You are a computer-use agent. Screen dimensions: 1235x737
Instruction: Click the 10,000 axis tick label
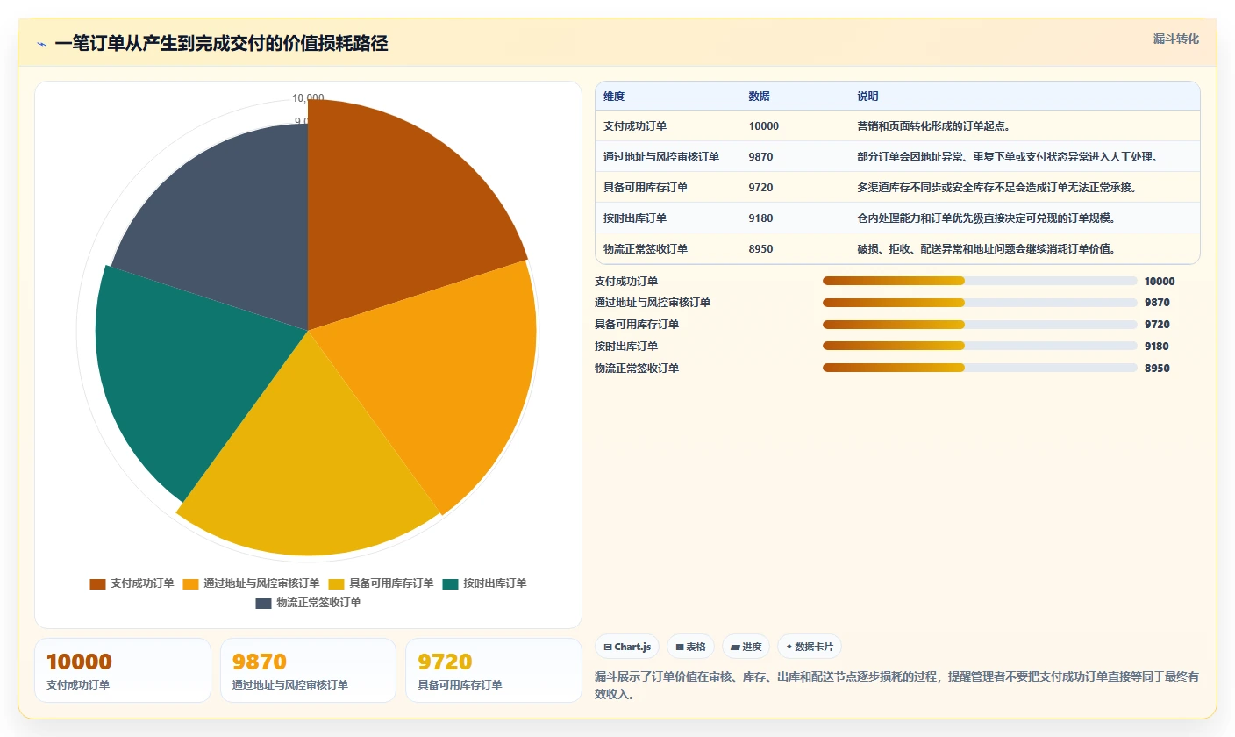pyautogui.click(x=308, y=98)
